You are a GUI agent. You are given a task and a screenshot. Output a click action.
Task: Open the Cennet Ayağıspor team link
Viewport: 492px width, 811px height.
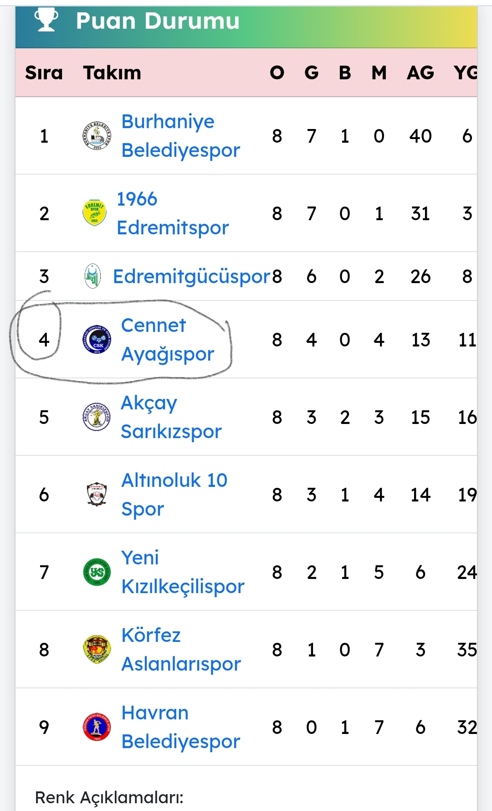point(167,340)
